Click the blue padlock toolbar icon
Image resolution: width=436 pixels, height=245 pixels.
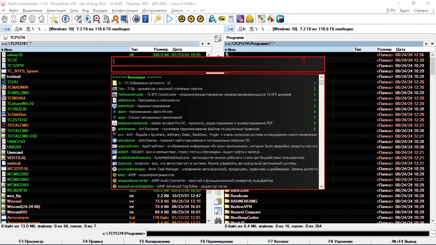[x=136, y=19]
